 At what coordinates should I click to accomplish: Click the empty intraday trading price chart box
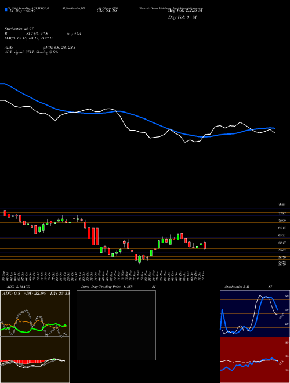[116, 325]
